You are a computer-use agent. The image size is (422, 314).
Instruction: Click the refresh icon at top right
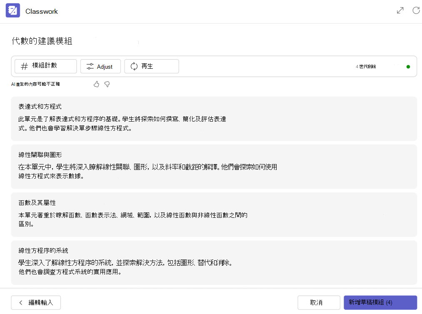[416, 10]
